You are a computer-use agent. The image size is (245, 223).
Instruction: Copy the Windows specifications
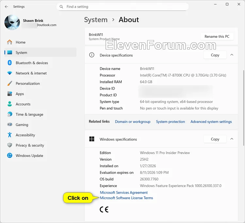215,139
